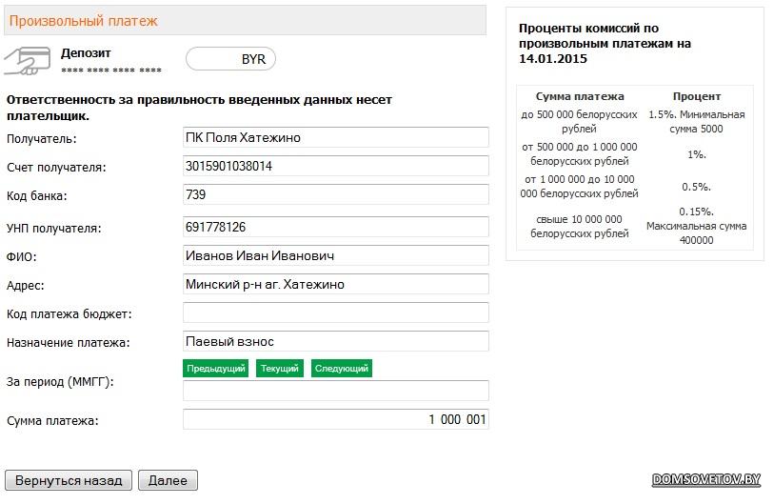This screenshot has width=774, height=504.
Task: Click the DOMSOVETOV.BY watermark link
Action: point(706,479)
